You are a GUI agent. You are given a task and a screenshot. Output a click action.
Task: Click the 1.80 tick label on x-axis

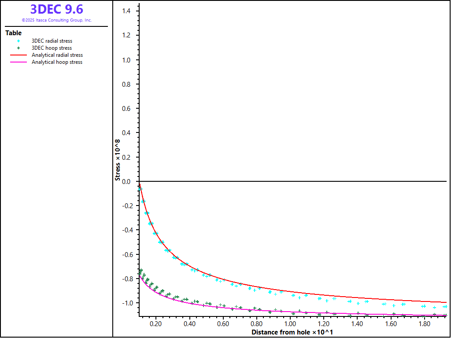424,324
